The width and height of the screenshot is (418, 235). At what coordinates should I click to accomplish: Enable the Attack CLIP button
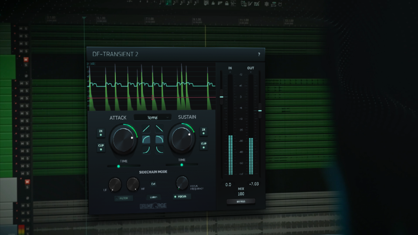(101, 147)
